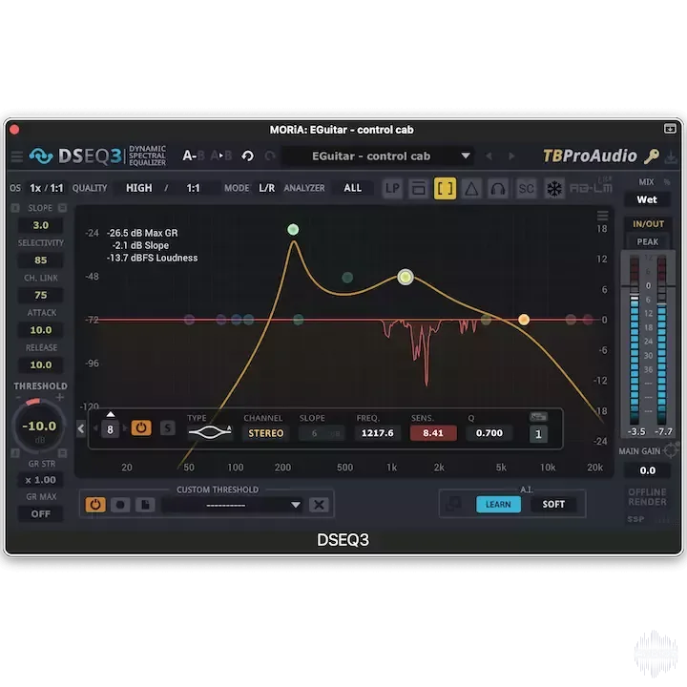Click the SOFT button
Screen dimensions: 687x687
(553, 505)
